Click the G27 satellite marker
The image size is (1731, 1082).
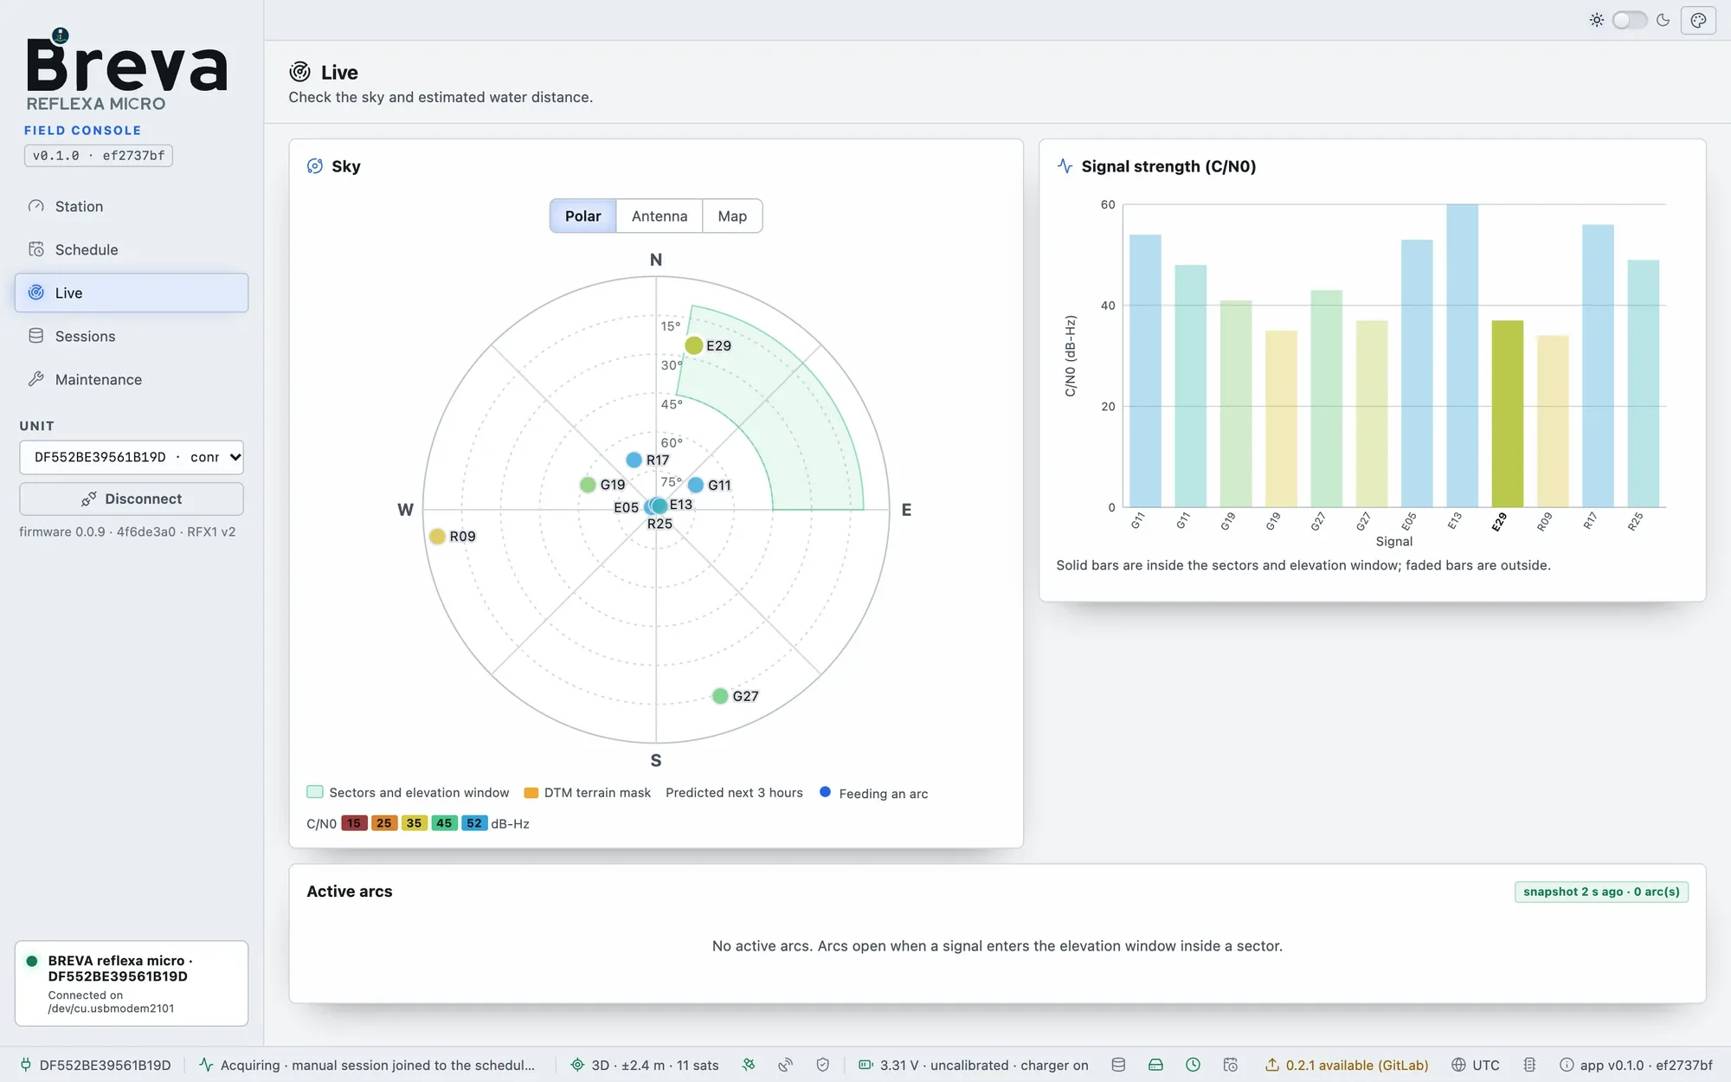click(x=720, y=696)
